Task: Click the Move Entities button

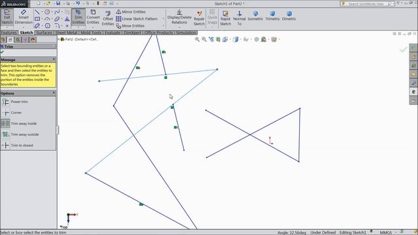Action: pyautogui.click(x=131, y=26)
